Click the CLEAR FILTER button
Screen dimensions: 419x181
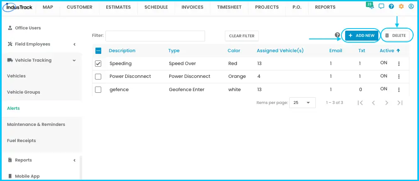pos(241,36)
